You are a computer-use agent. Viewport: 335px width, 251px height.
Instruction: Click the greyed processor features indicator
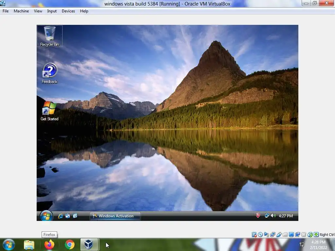point(304,235)
